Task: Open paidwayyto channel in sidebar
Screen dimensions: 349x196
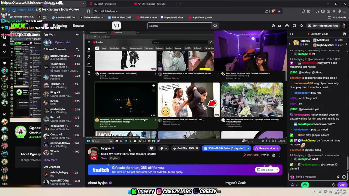Action: [x=62, y=111]
